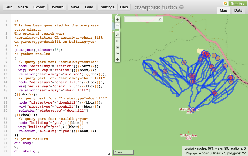Activate the geolocate circle icon
Viewport: 248px width, 156px height.
pos(117,41)
